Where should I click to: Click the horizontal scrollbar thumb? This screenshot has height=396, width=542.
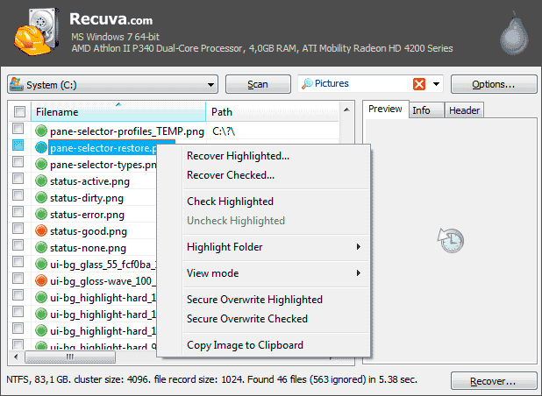pyautogui.click(x=70, y=357)
